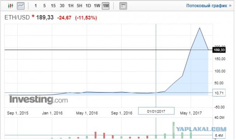Open the chart layout window icon

123,6
